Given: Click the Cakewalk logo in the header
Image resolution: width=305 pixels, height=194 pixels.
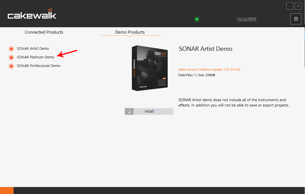Looking at the screenshot, I should (32, 15).
